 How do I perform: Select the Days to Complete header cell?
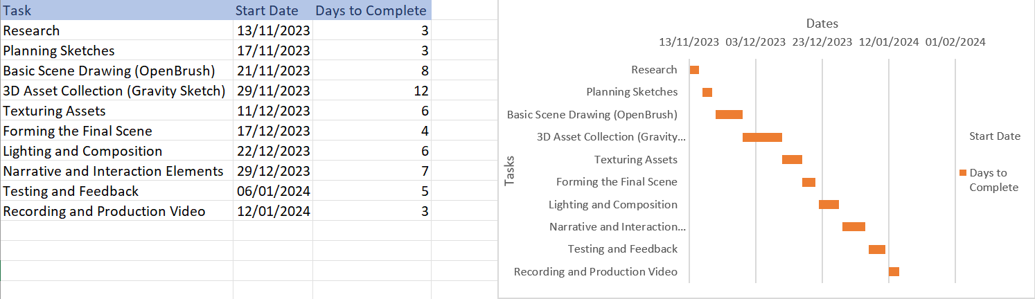tap(372, 10)
